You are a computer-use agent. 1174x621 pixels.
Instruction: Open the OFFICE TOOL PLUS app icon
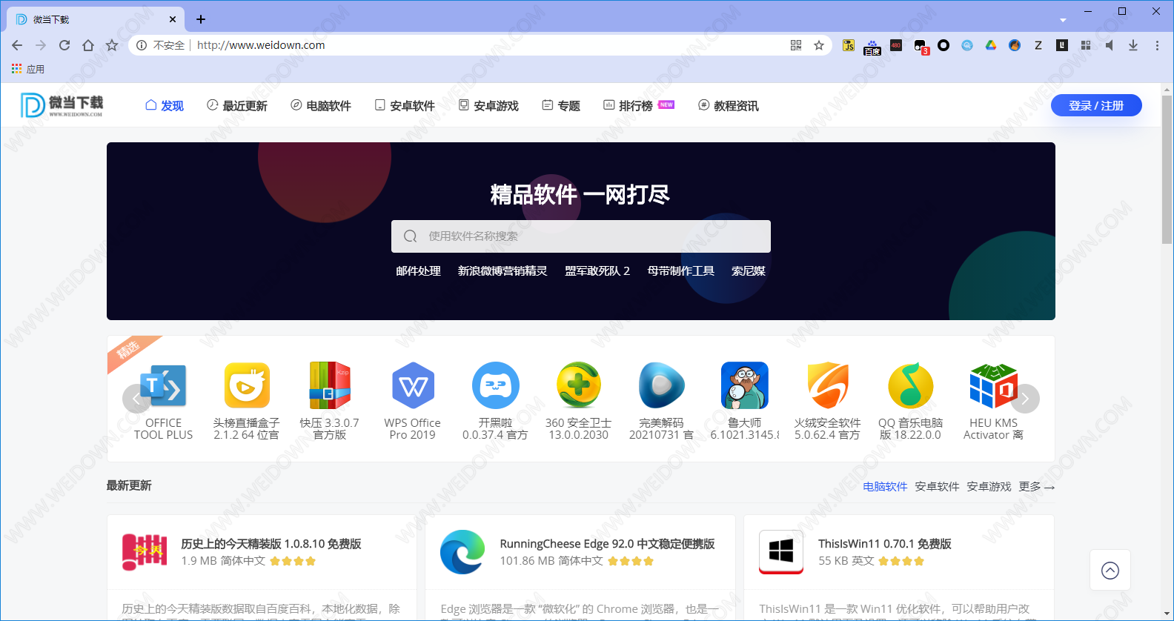(x=164, y=385)
